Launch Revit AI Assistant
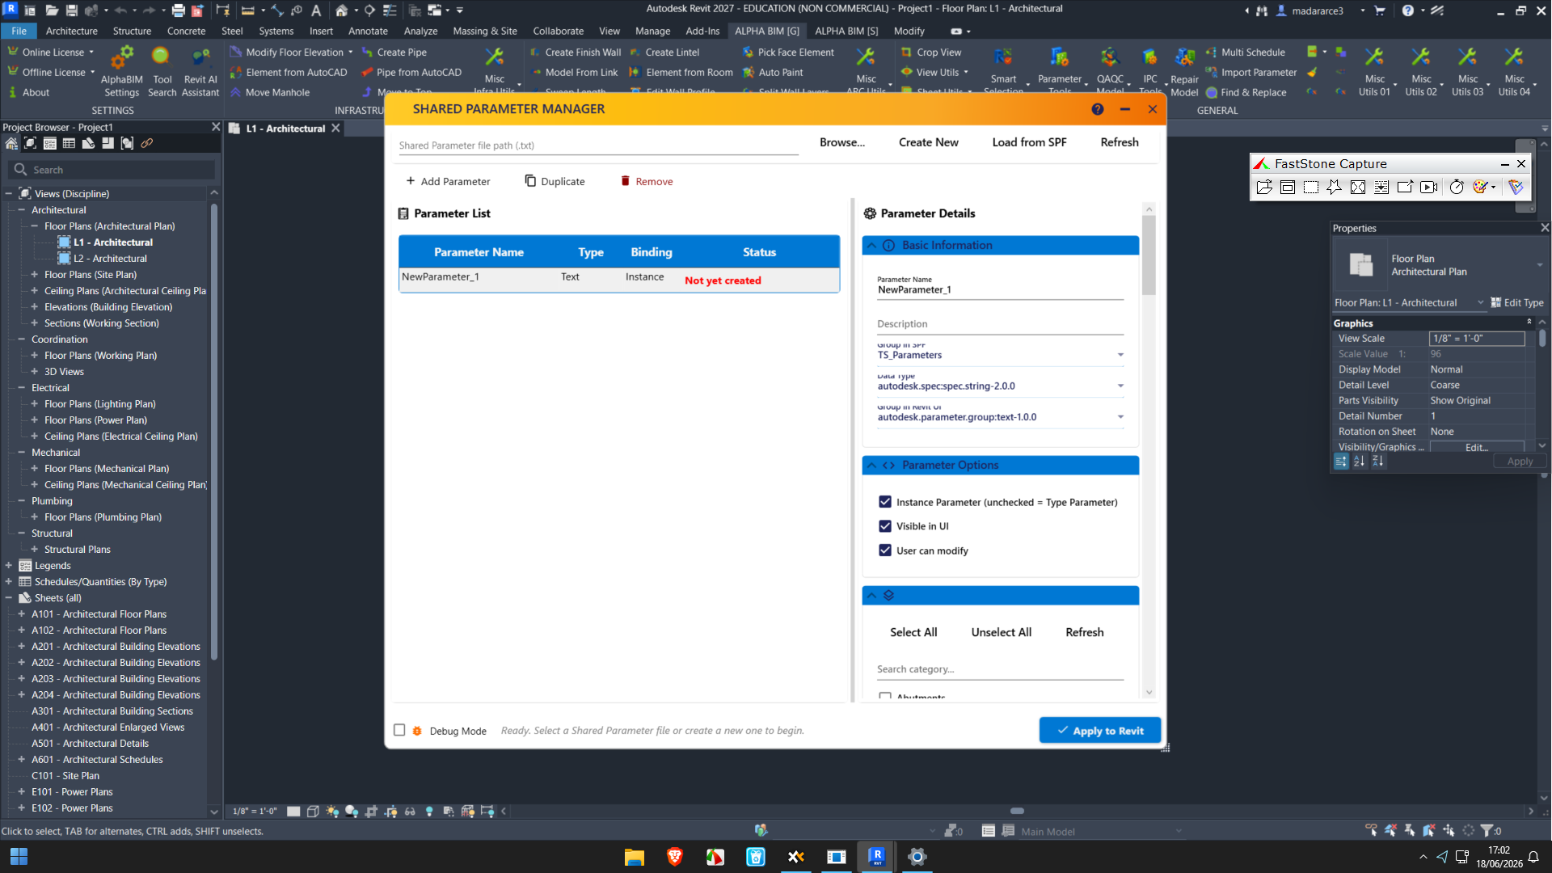 point(200,71)
